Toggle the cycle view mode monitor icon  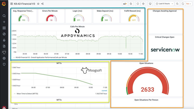click(150, 4)
